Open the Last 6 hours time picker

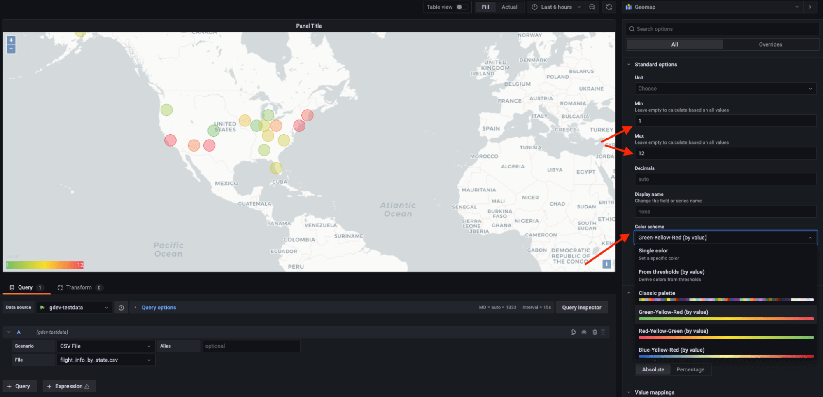point(556,7)
